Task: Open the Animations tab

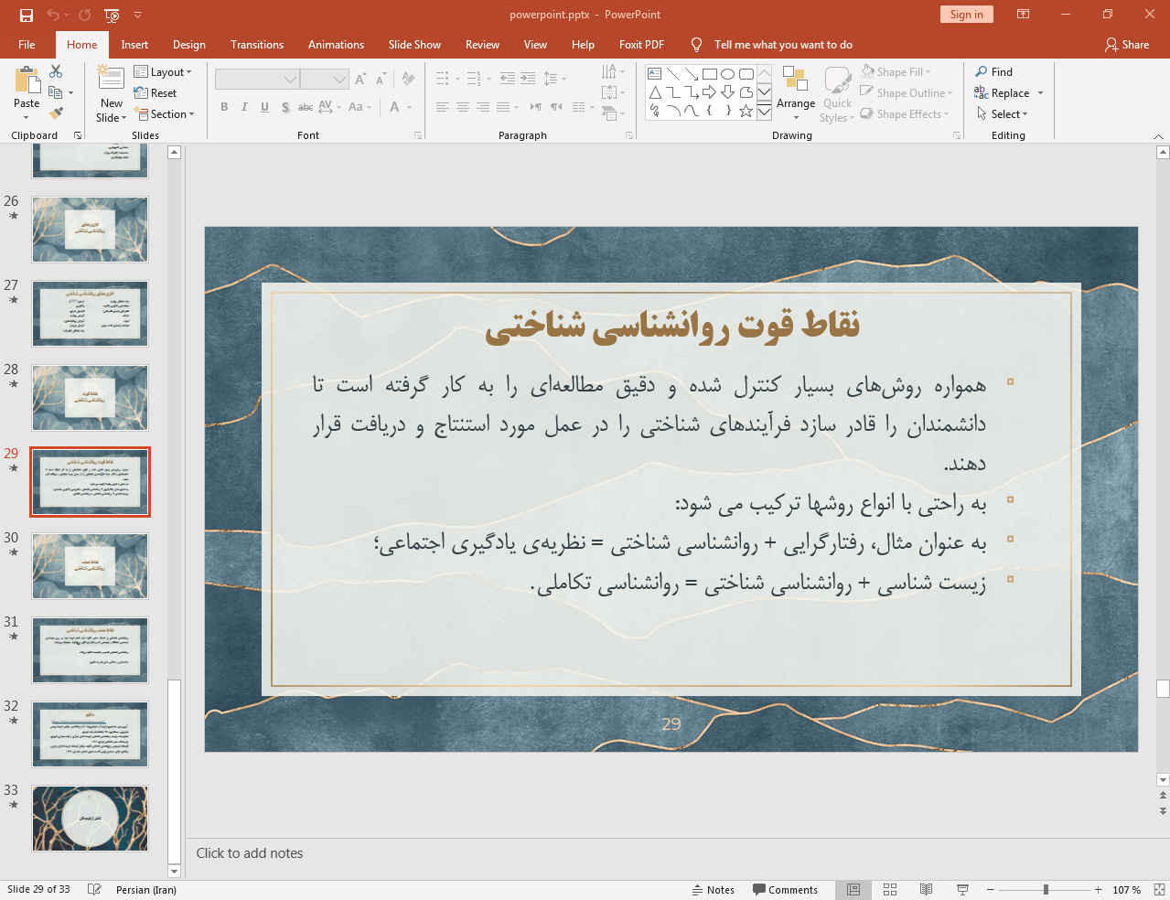Action: (336, 44)
